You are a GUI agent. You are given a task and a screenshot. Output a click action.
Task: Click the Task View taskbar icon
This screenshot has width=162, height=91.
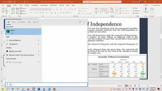pyautogui.click(x=18, y=89)
